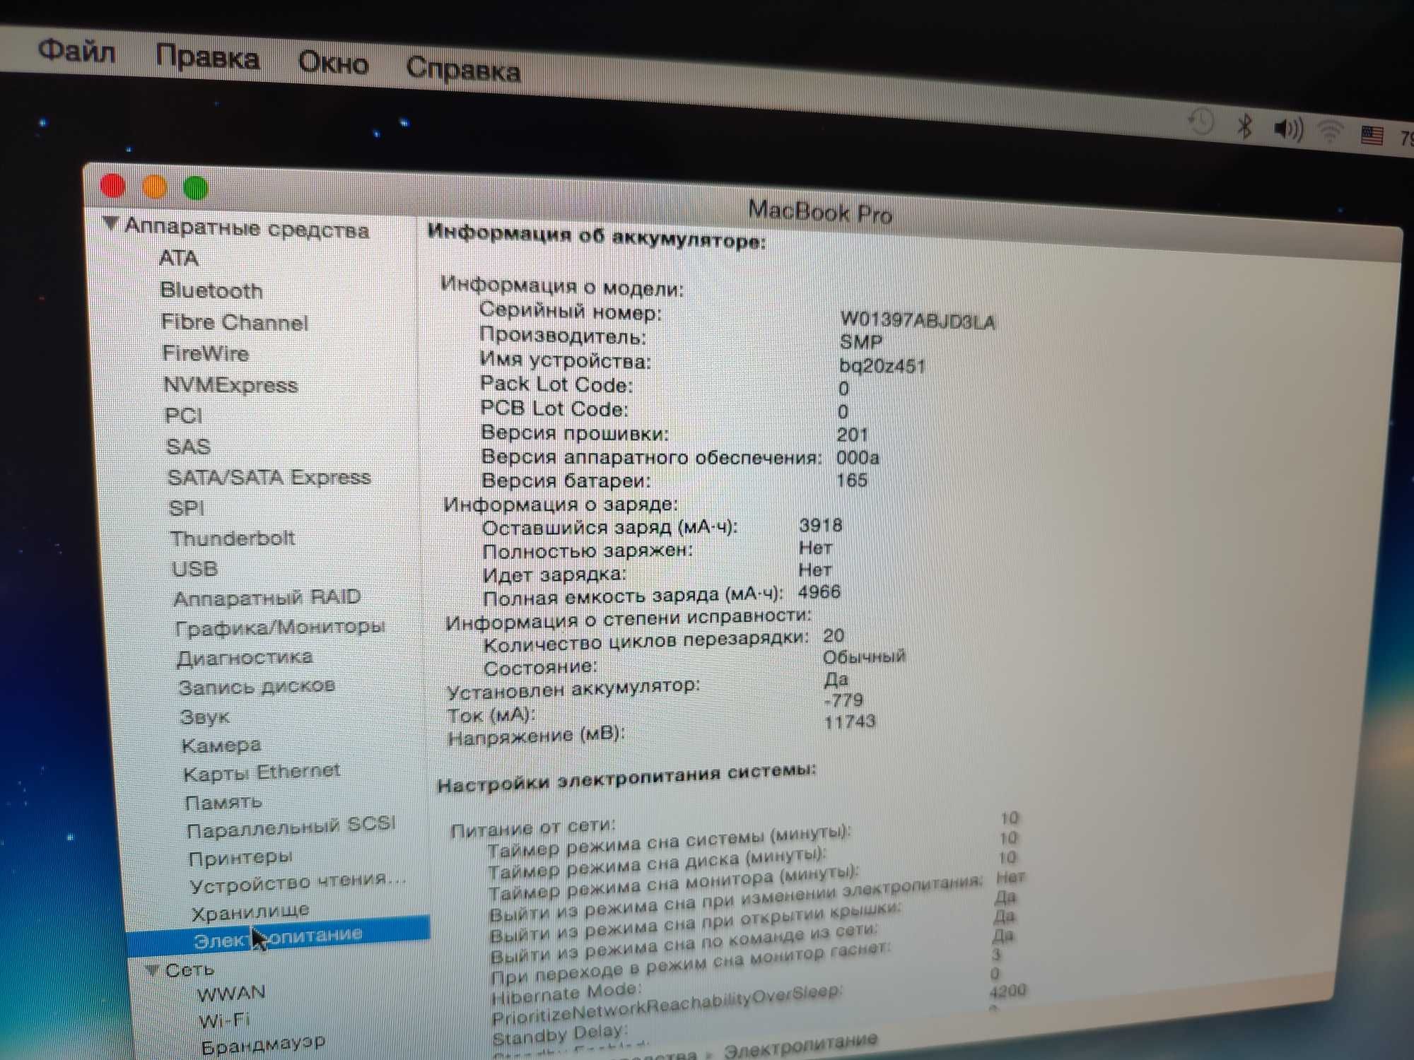Zoom the window with green button
The width and height of the screenshot is (1414, 1060).
(195, 188)
